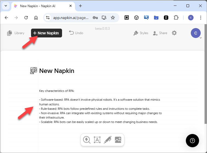Select the text box tool
The image size is (207, 153).
(x=97, y=140)
